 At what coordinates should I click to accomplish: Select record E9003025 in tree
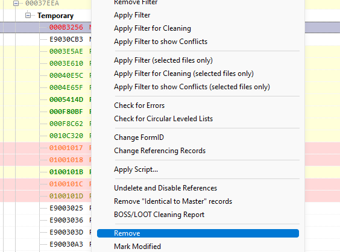pos(66,208)
